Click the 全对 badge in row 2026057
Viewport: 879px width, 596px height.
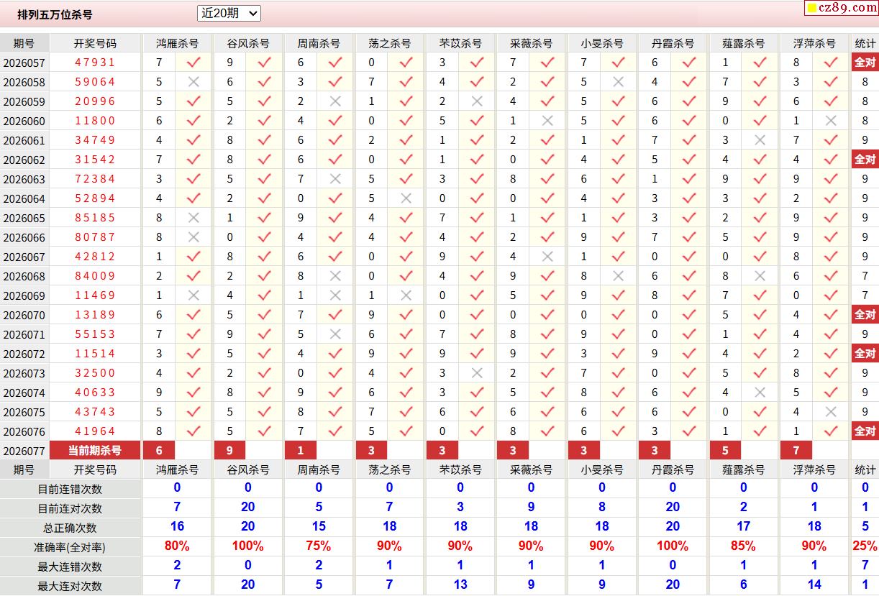click(x=865, y=63)
